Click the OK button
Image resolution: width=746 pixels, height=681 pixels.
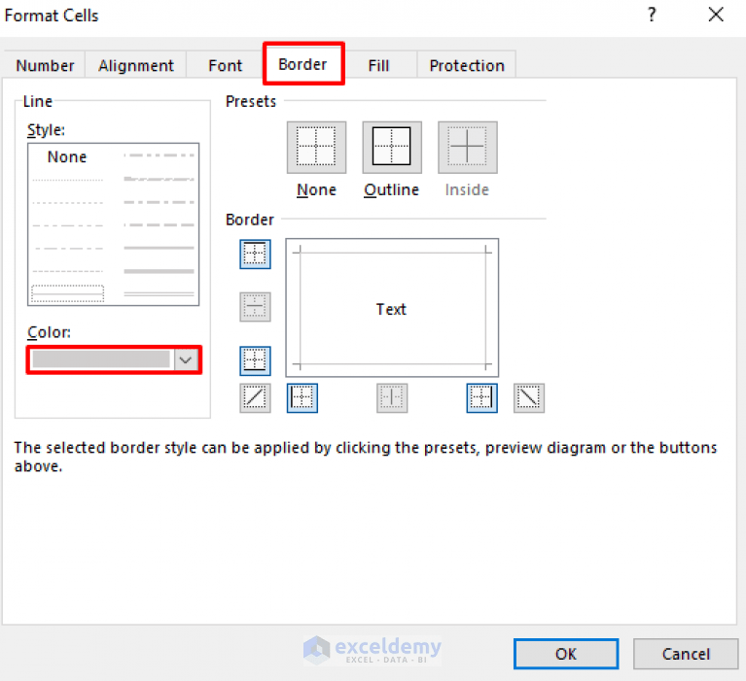[566, 654]
